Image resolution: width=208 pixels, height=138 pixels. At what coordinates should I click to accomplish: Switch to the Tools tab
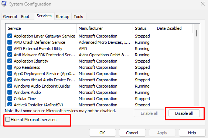pyautogui.click(x=78, y=17)
